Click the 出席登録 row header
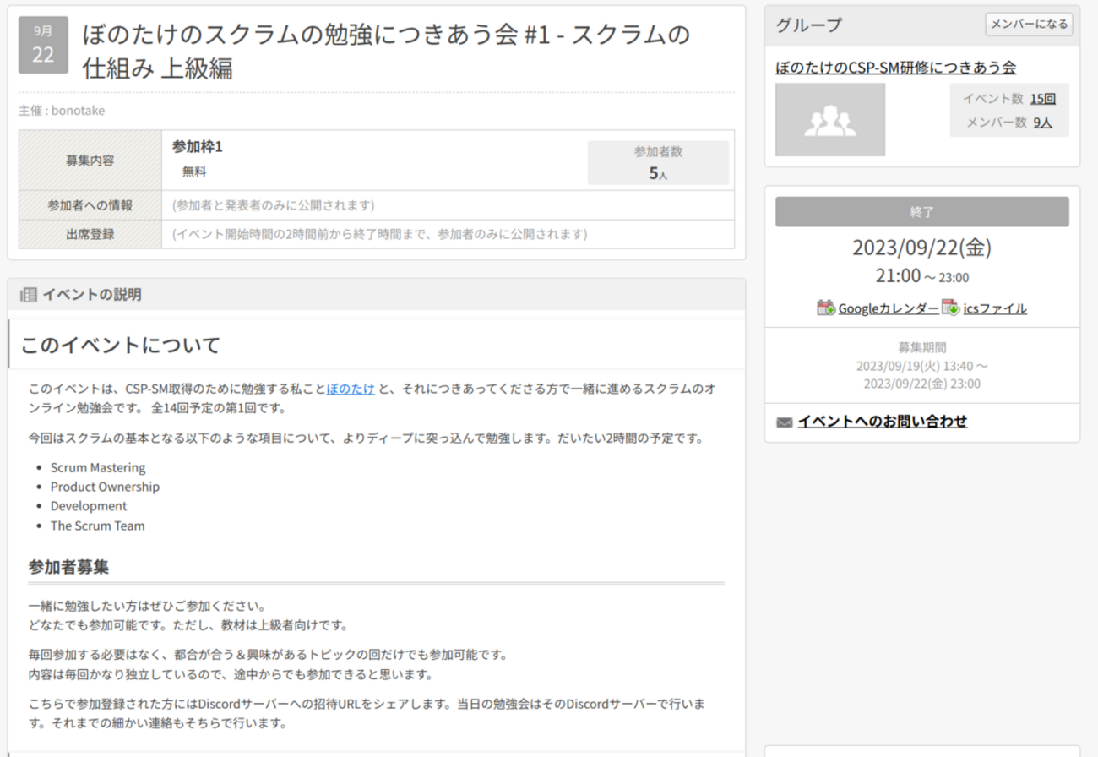Image resolution: width=1098 pixels, height=757 pixels. tap(90, 234)
